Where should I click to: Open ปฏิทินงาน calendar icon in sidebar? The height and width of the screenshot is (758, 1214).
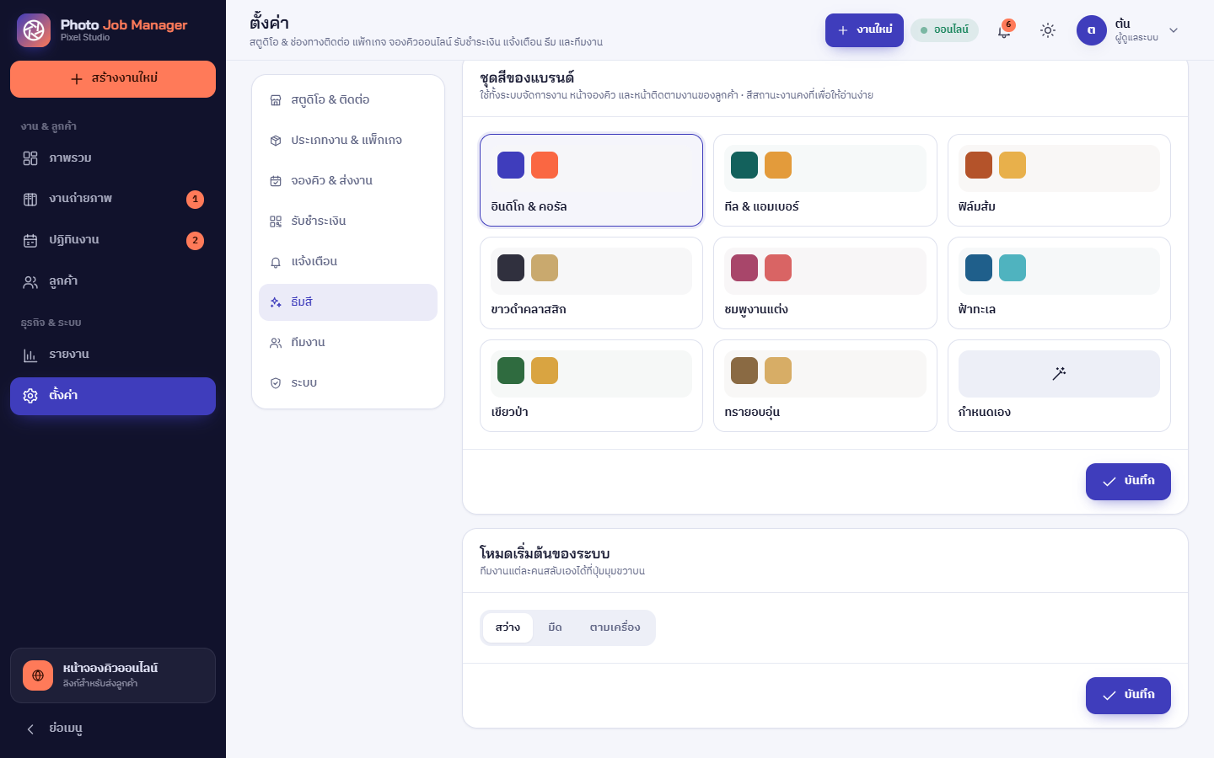[30, 240]
